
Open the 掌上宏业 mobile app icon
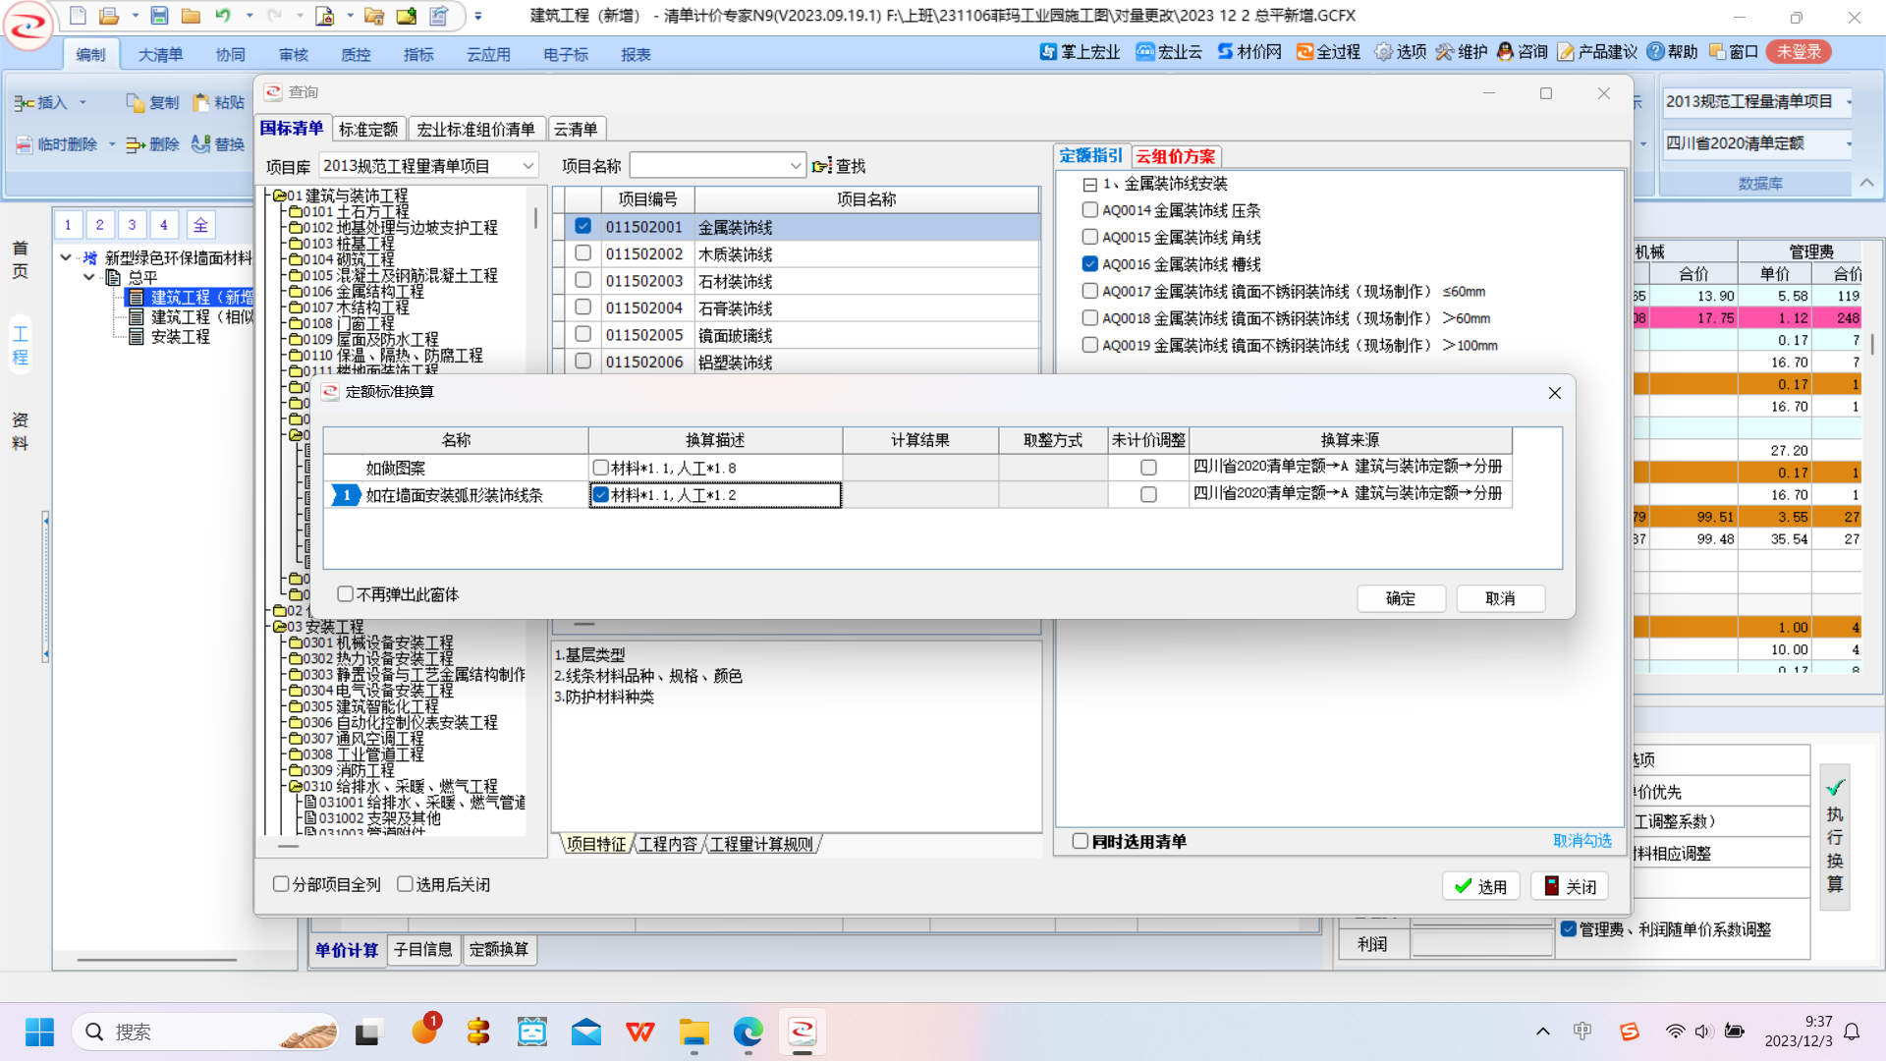[1049, 52]
